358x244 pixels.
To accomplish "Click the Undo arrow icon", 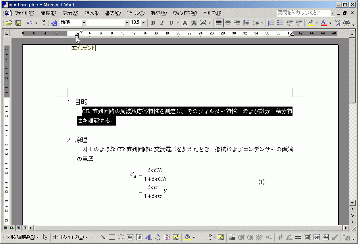I will pyautogui.click(x=30, y=23).
